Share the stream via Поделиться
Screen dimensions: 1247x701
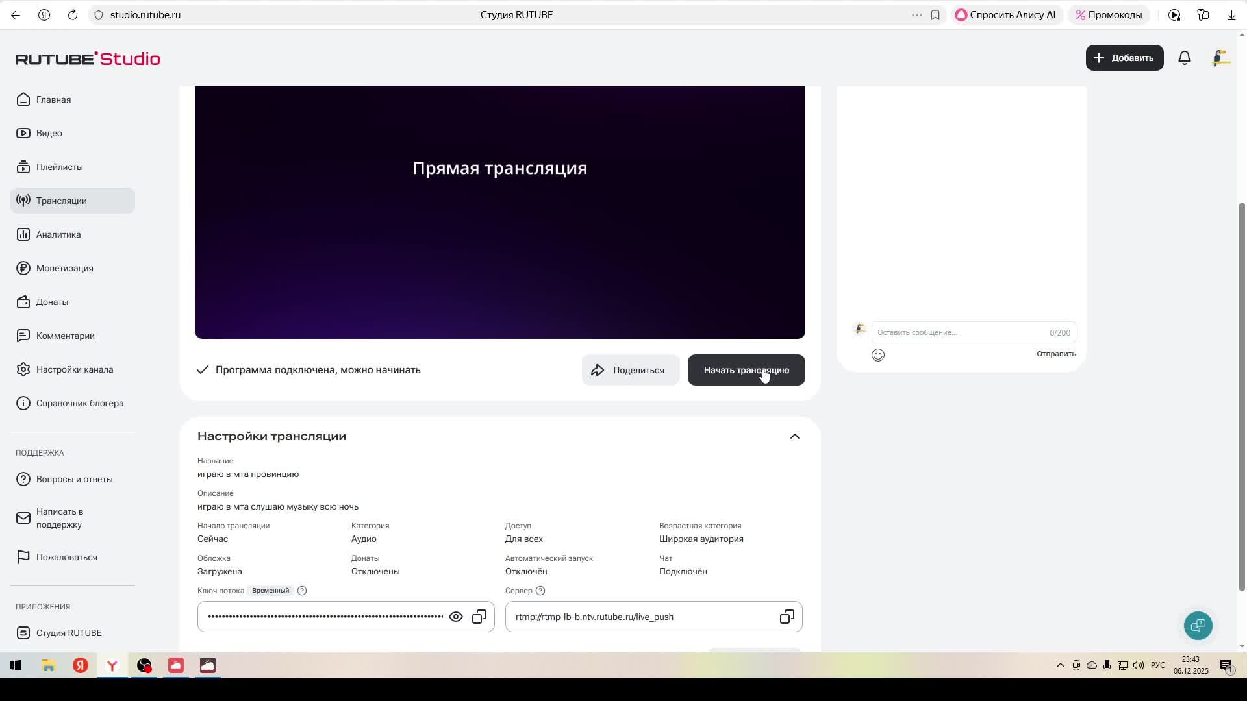tap(630, 370)
